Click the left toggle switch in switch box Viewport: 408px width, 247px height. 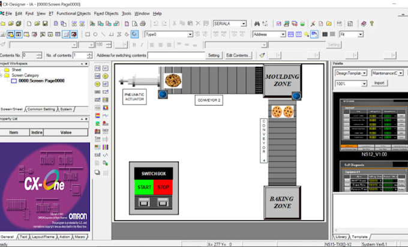[x=144, y=202]
